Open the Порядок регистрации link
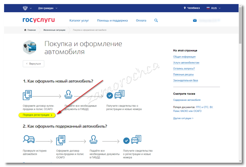Viewport: 246px width, 167px height. pos(38,115)
